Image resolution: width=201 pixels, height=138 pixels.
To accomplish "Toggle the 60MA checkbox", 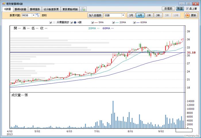I will pos(134,23).
